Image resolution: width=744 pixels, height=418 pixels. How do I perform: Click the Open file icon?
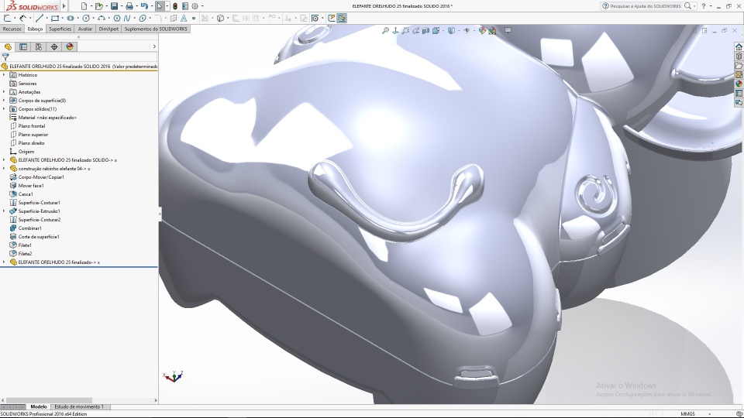[98, 6]
